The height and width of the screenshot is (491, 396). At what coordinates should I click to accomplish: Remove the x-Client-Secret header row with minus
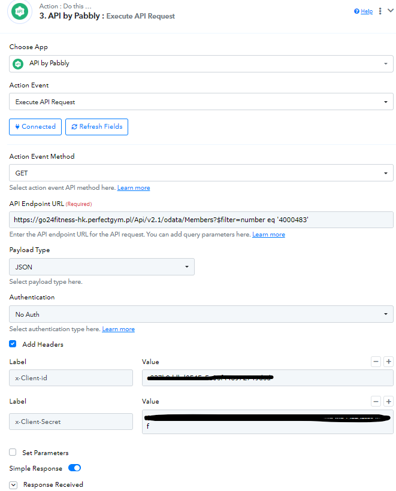point(376,401)
